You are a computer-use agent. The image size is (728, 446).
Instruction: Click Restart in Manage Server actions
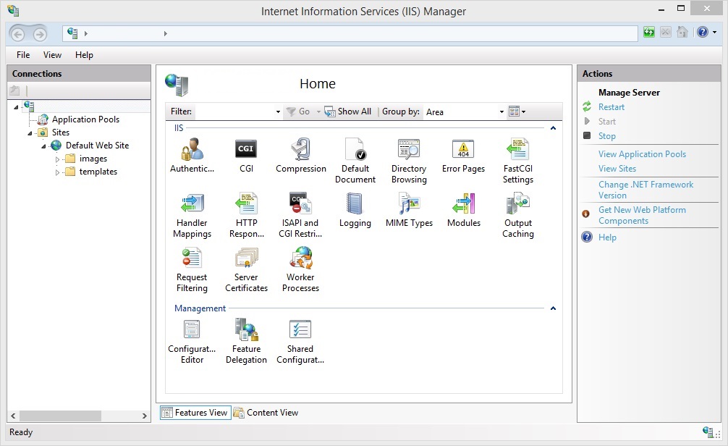(x=611, y=107)
